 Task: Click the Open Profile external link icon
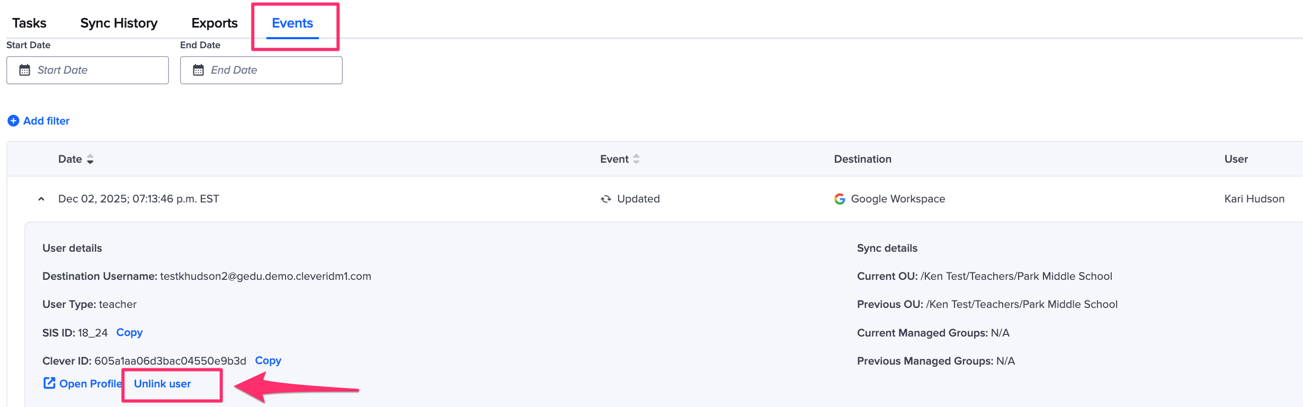(x=49, y=383)
